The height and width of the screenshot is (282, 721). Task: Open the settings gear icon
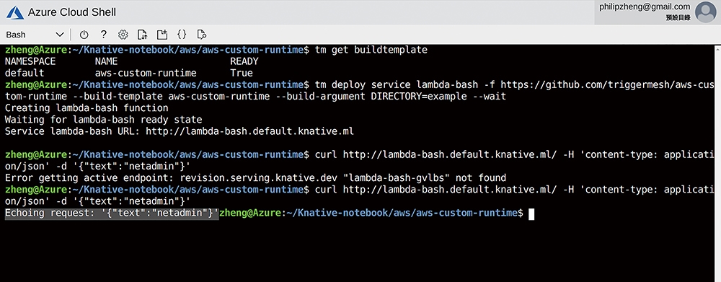click(123, 35)
